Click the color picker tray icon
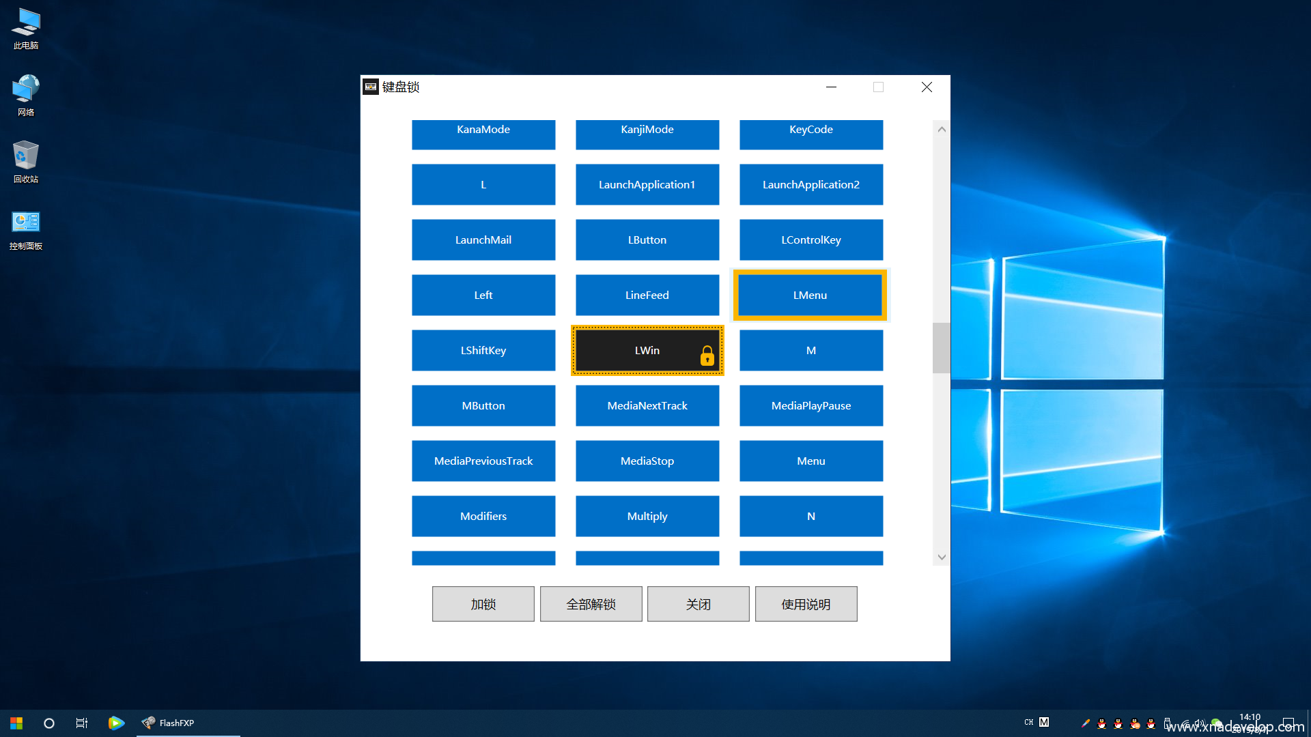The height and width of the screenshot is (737, 1311). 1086,723
